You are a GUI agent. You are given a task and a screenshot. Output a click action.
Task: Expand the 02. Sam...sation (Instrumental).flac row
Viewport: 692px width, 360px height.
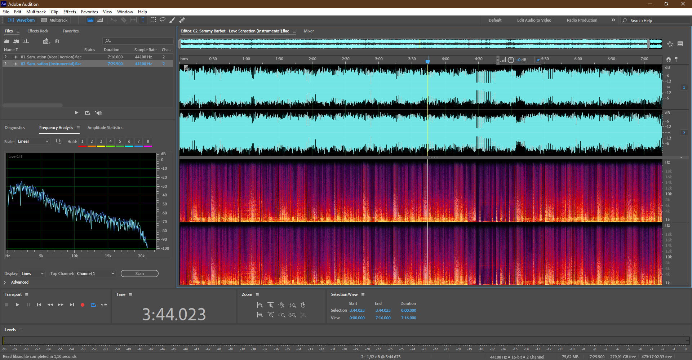tap(6, 63)
